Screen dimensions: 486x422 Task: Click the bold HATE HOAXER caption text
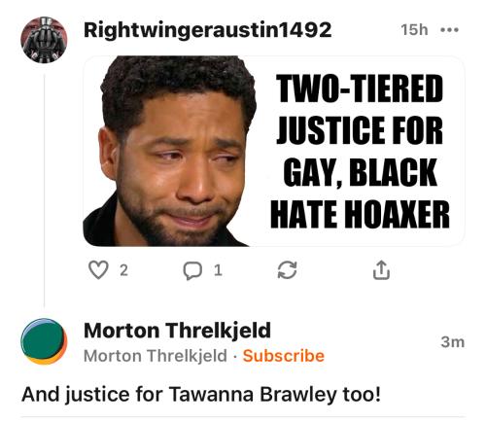360,214
